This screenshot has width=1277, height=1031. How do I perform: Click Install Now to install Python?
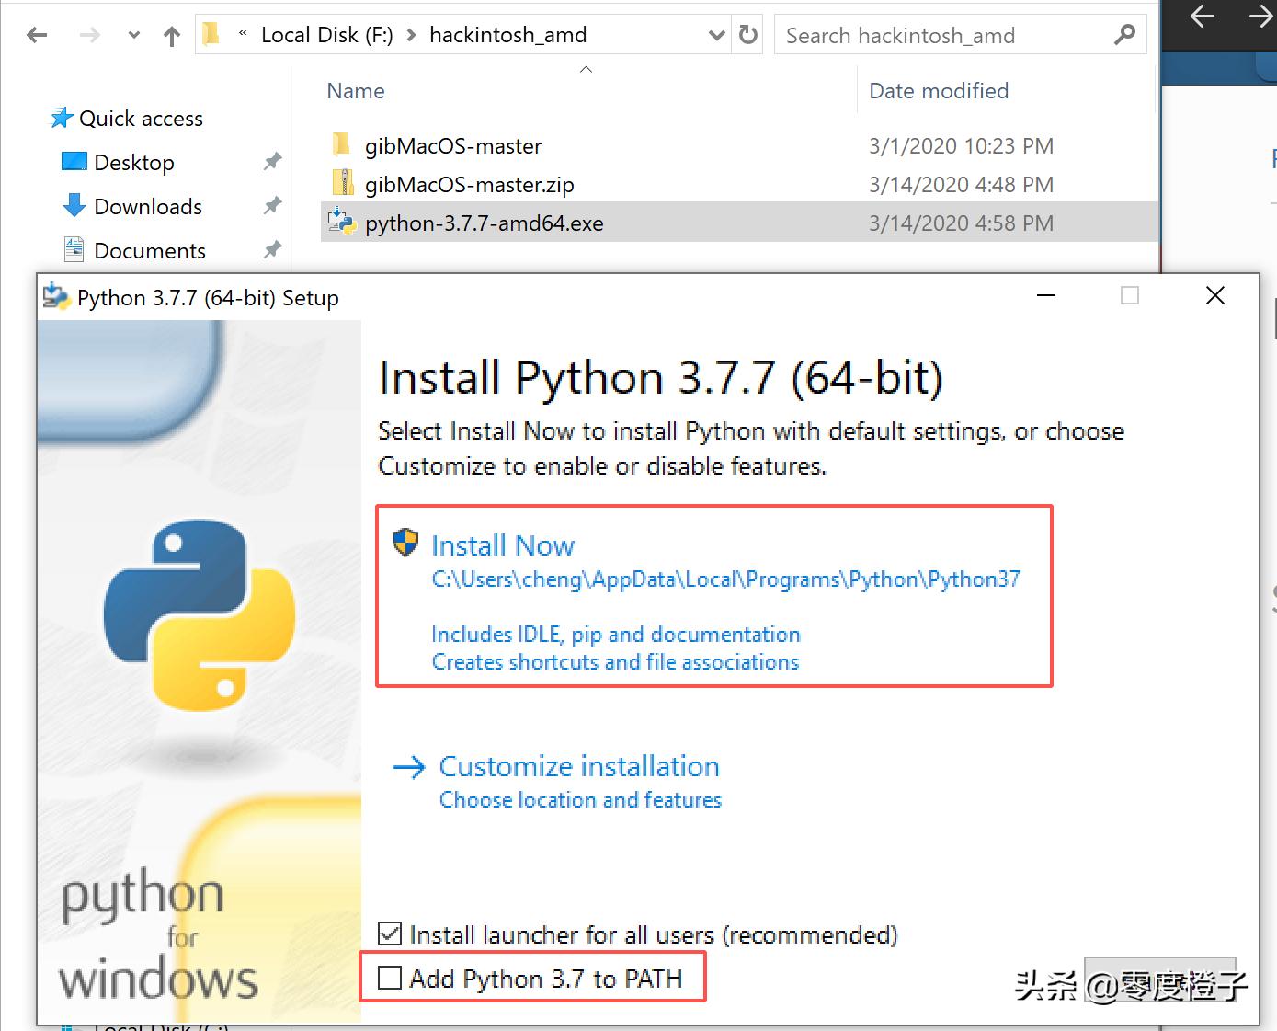click(x=503, y=545)
